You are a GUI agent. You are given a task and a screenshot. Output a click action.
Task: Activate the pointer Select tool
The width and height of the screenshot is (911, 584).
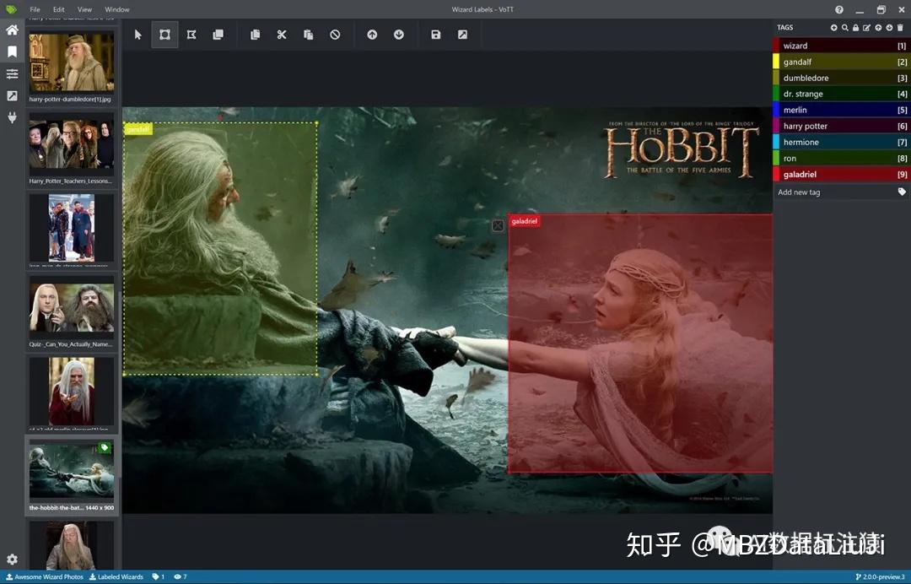point(138,35)
